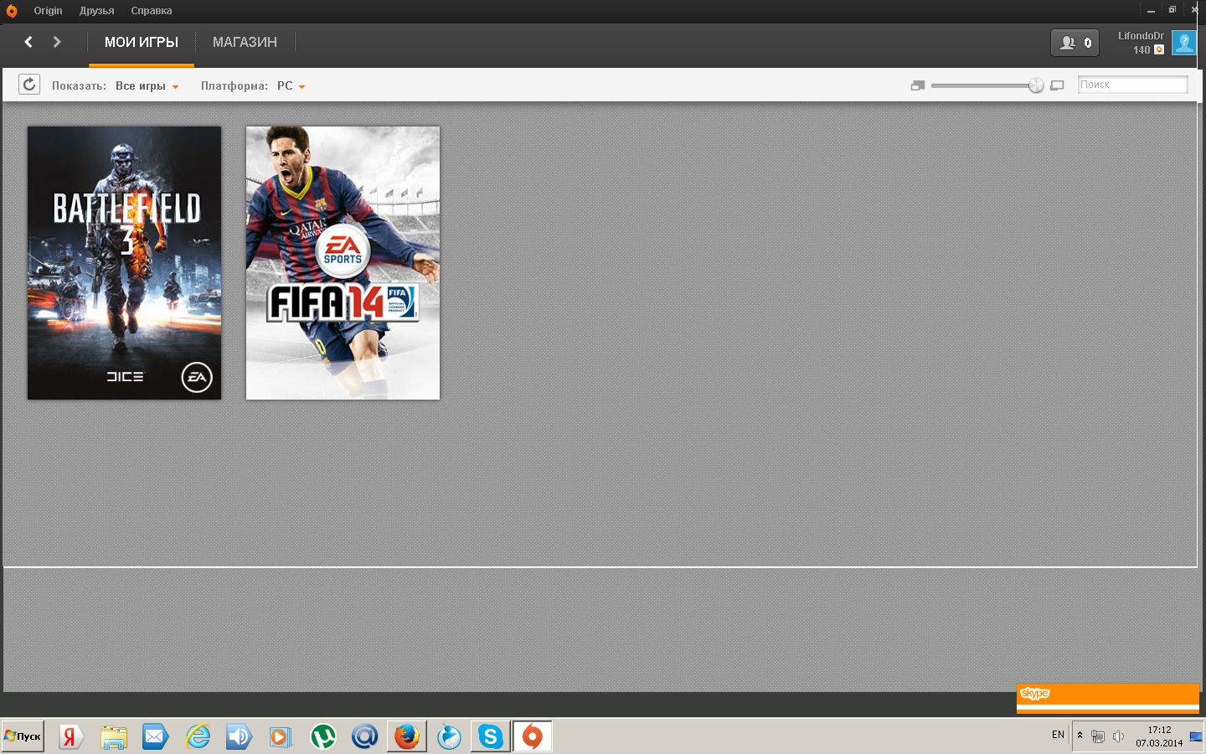This screenshot has width=1206, height=754.
Task: Go forward with the right arrow
Action: (57, 42)
